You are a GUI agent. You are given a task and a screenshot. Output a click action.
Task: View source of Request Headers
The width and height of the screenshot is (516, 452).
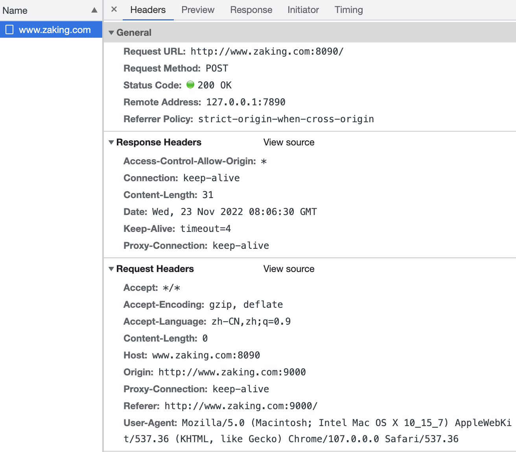289,269
